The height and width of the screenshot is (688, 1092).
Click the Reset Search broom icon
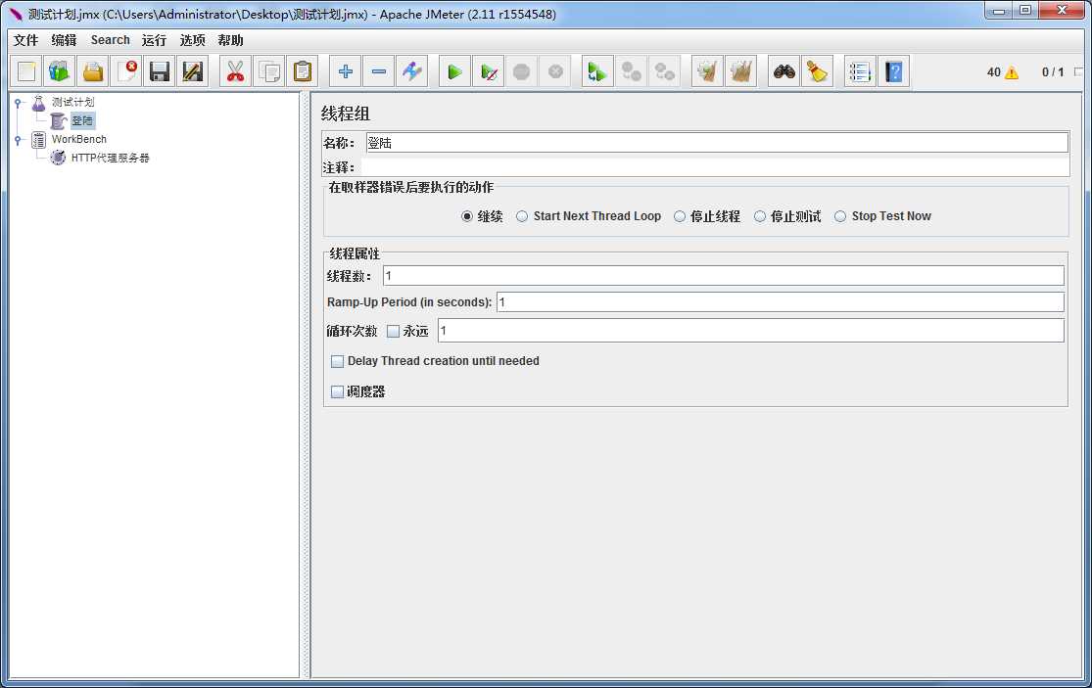pos(818,71)
